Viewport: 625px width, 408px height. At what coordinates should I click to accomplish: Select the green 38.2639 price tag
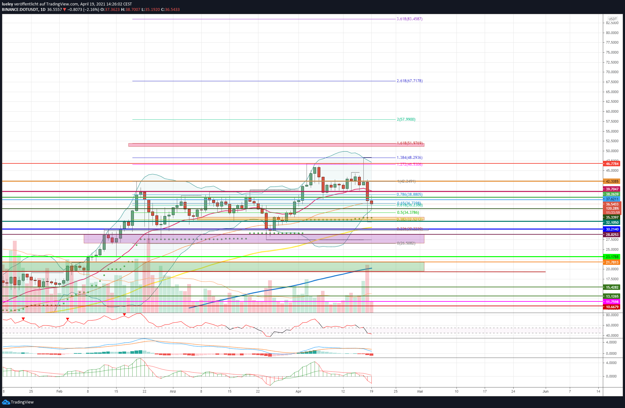(612, 194)
